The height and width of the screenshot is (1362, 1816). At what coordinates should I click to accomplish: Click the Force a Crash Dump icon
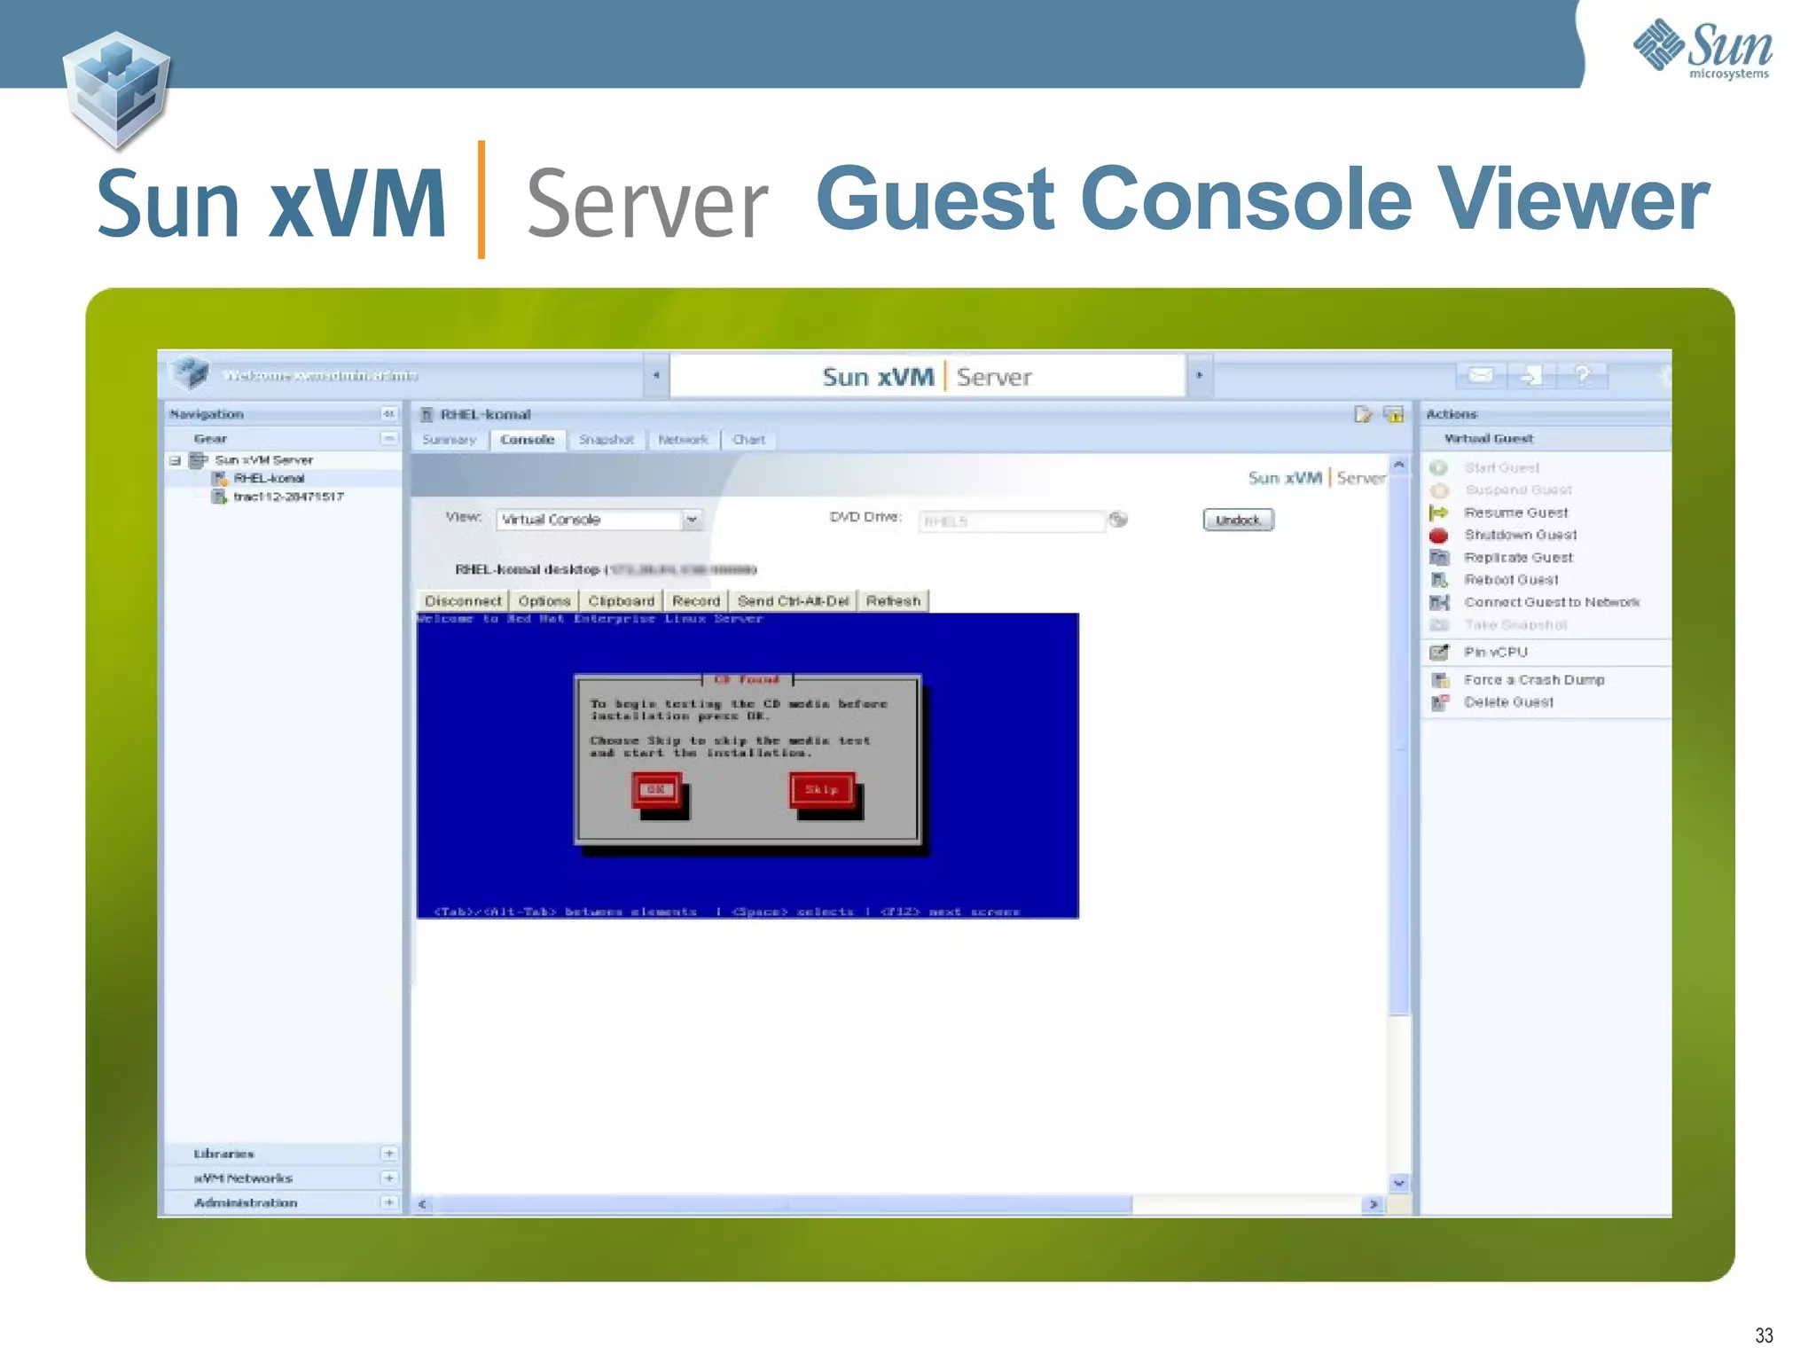[1439, 680]
